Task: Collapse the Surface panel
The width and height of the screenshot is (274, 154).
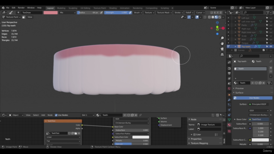Action: point(239,93)
